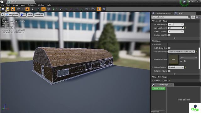Open the Help menu

click(49, 5)
